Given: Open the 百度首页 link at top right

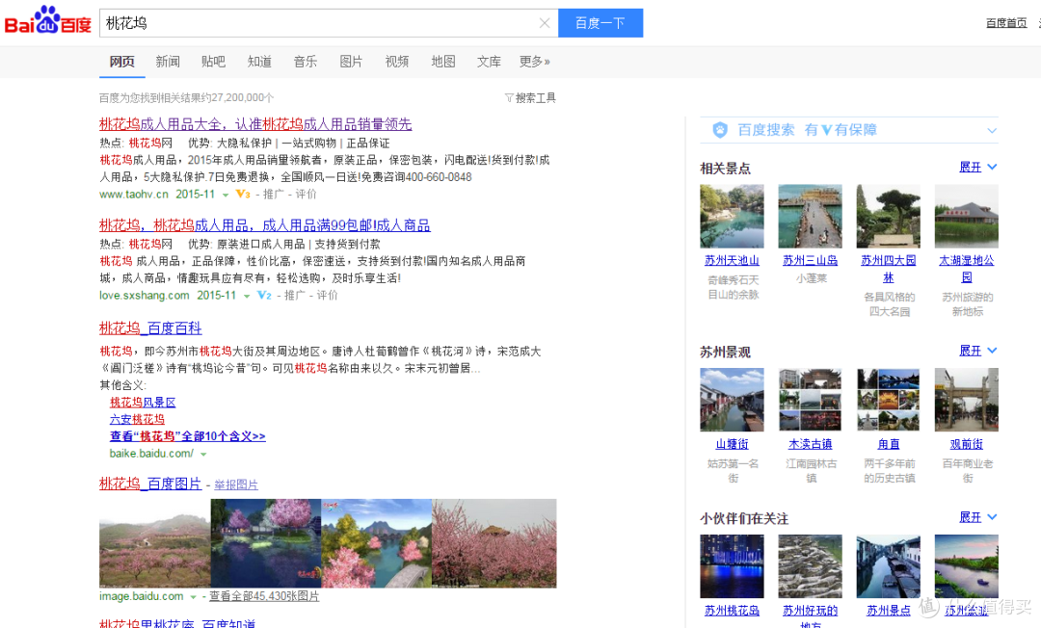Looking at the screenshot, I should [1006, 23].
